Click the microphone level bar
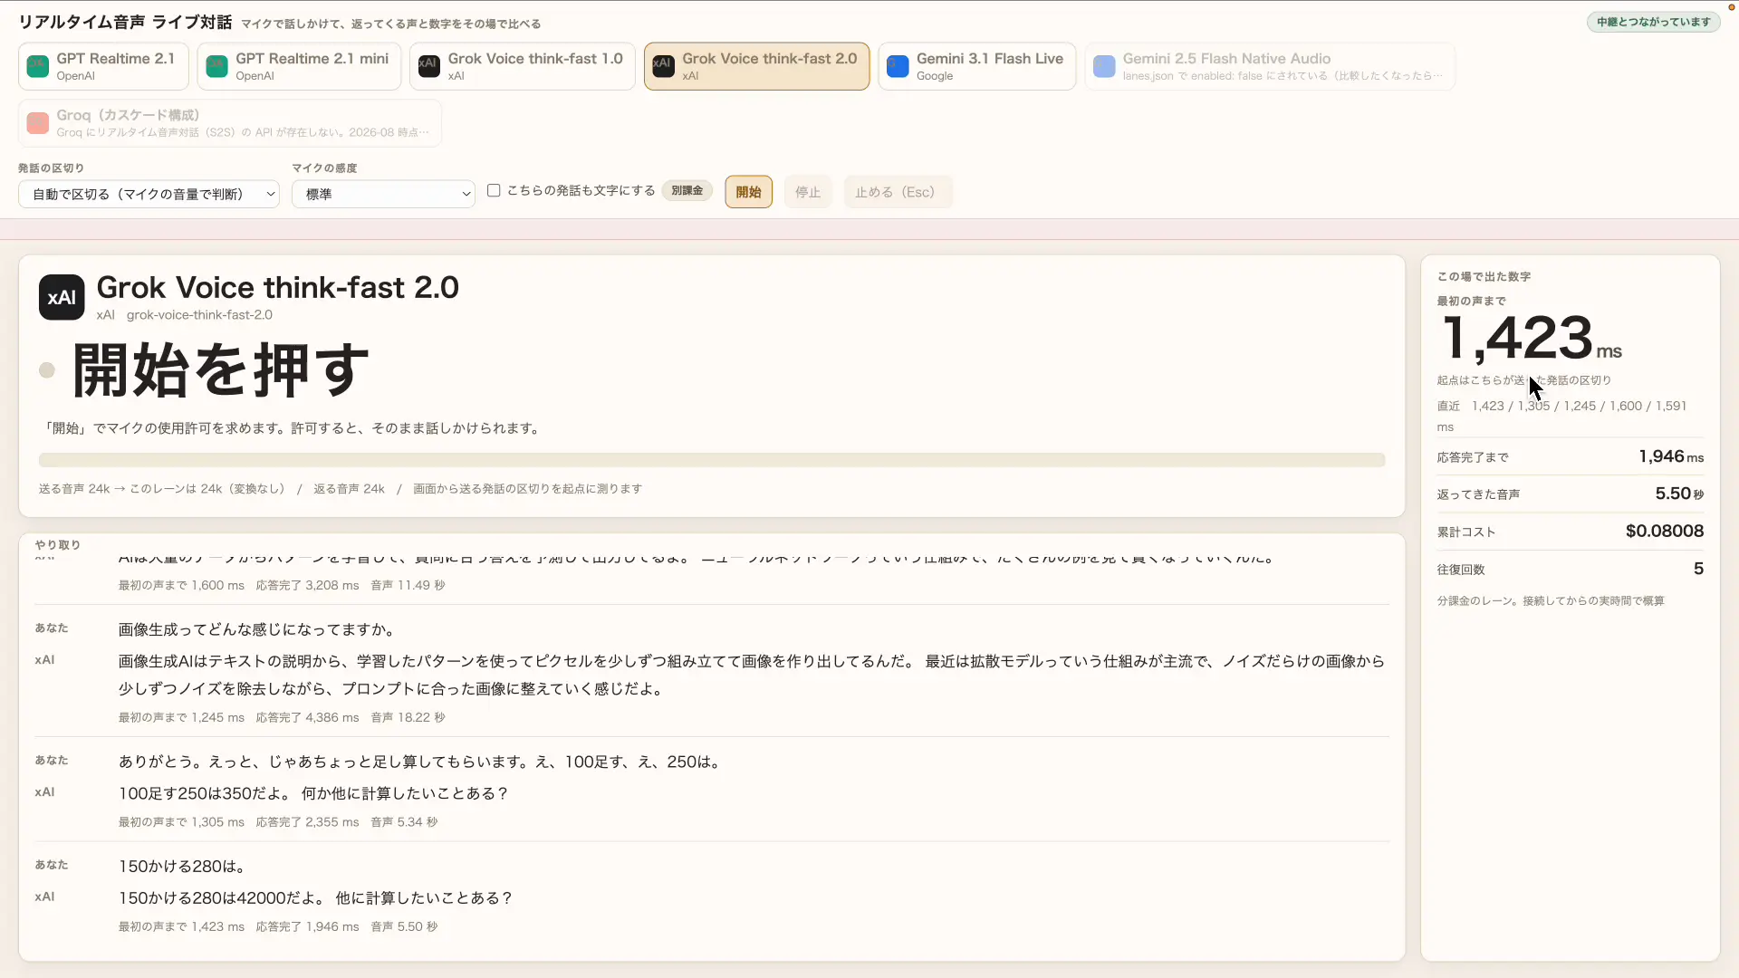 click(x=712, y=460)
